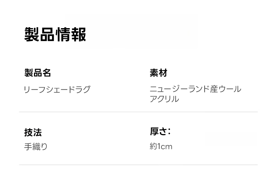274x182 pixels.
Task: Click the ニュージーランド産ウール material line
Action: [195, 90]
